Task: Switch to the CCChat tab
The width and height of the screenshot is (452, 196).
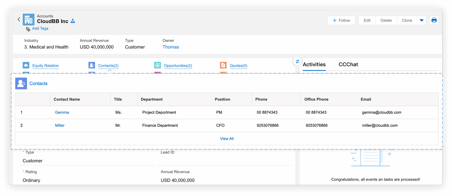Action: (x=348, y=65)
